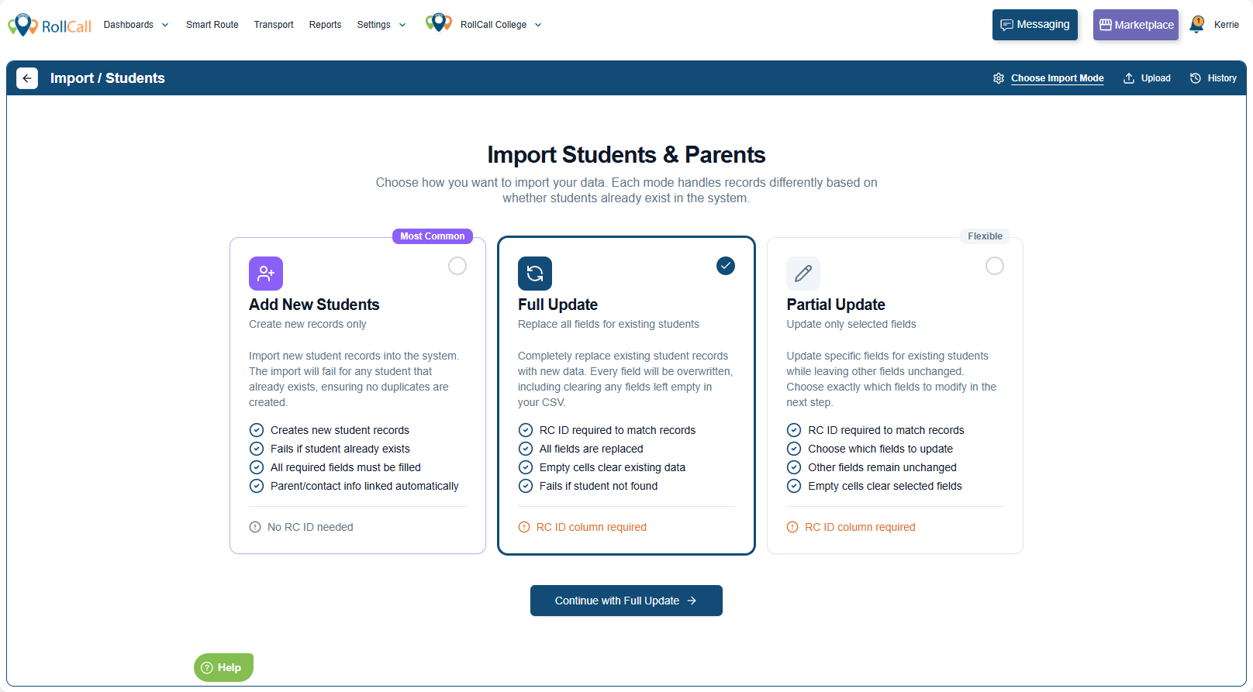This screenshot has height=692, width=1253.
Task: Click the notification bell icon
Action: click(x=1197, y=25)
